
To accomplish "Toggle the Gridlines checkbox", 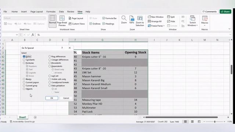I will pyautogui.click(x=91, y=23).
